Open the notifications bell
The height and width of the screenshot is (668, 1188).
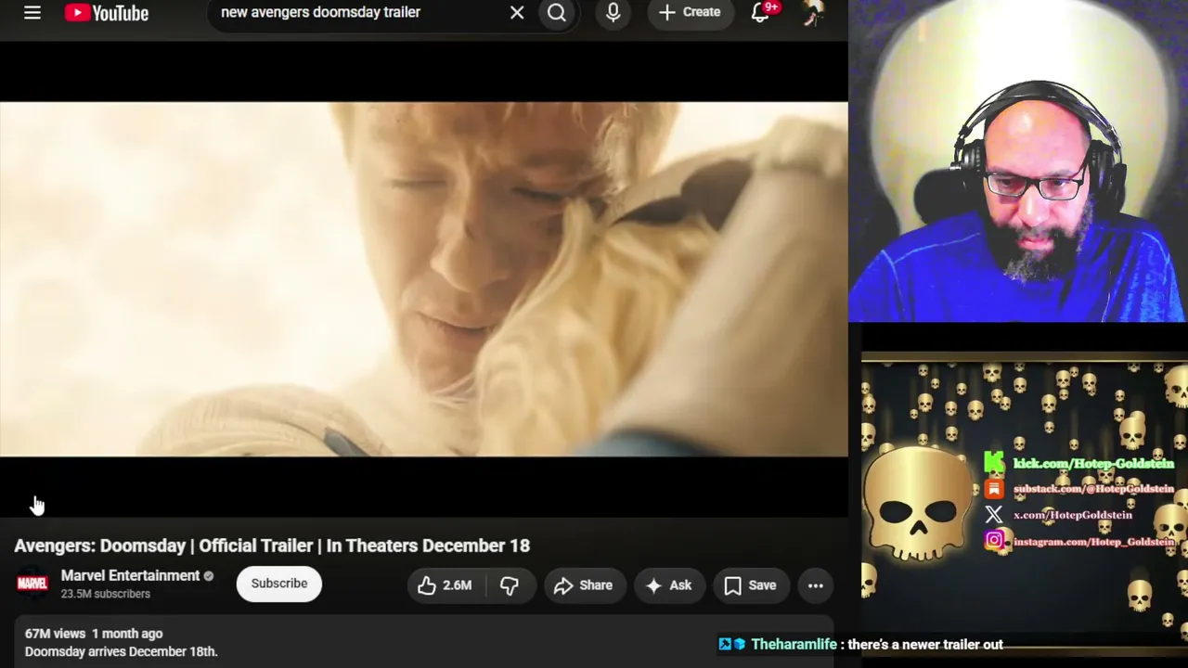pos(760,12)
